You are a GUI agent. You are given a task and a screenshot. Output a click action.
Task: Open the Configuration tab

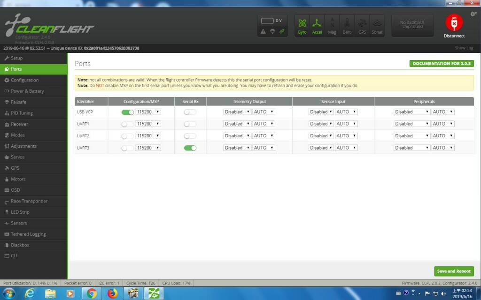[x=33, y=80]
